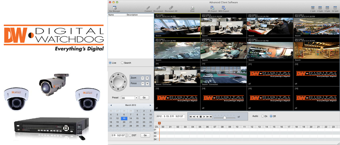The height and width of the screenshot is (145, 340).
Task: Click Zoom minus button
Action: pos(143,78)
